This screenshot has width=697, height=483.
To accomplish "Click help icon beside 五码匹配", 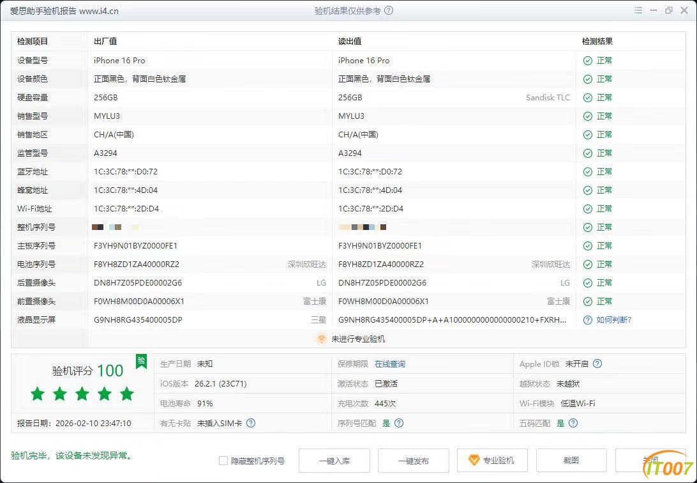I will click(x=573, y=423).
